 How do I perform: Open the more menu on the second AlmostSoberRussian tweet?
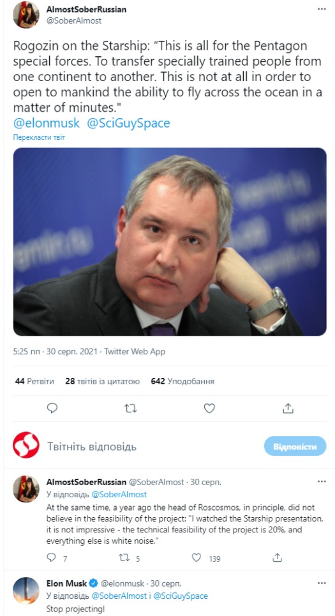pos(322,482)
